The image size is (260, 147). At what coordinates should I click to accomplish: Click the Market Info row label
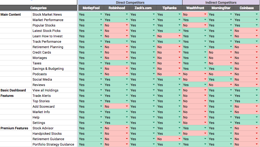point(41,112)
